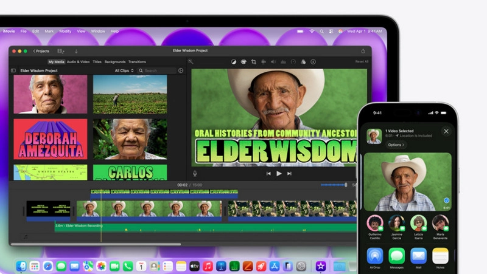Click the magic wand auto-enhance icon

(191, 62)
